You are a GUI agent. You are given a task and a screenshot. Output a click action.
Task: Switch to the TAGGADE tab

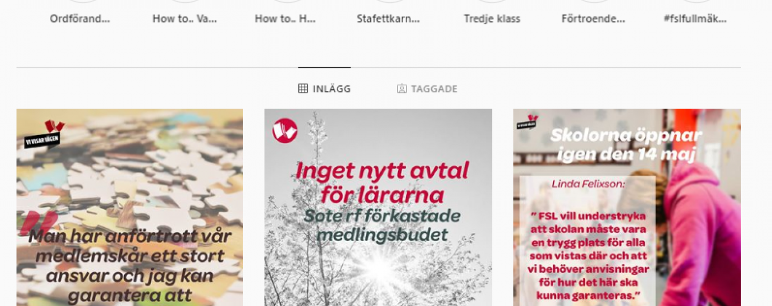click(x=427, y=88)
